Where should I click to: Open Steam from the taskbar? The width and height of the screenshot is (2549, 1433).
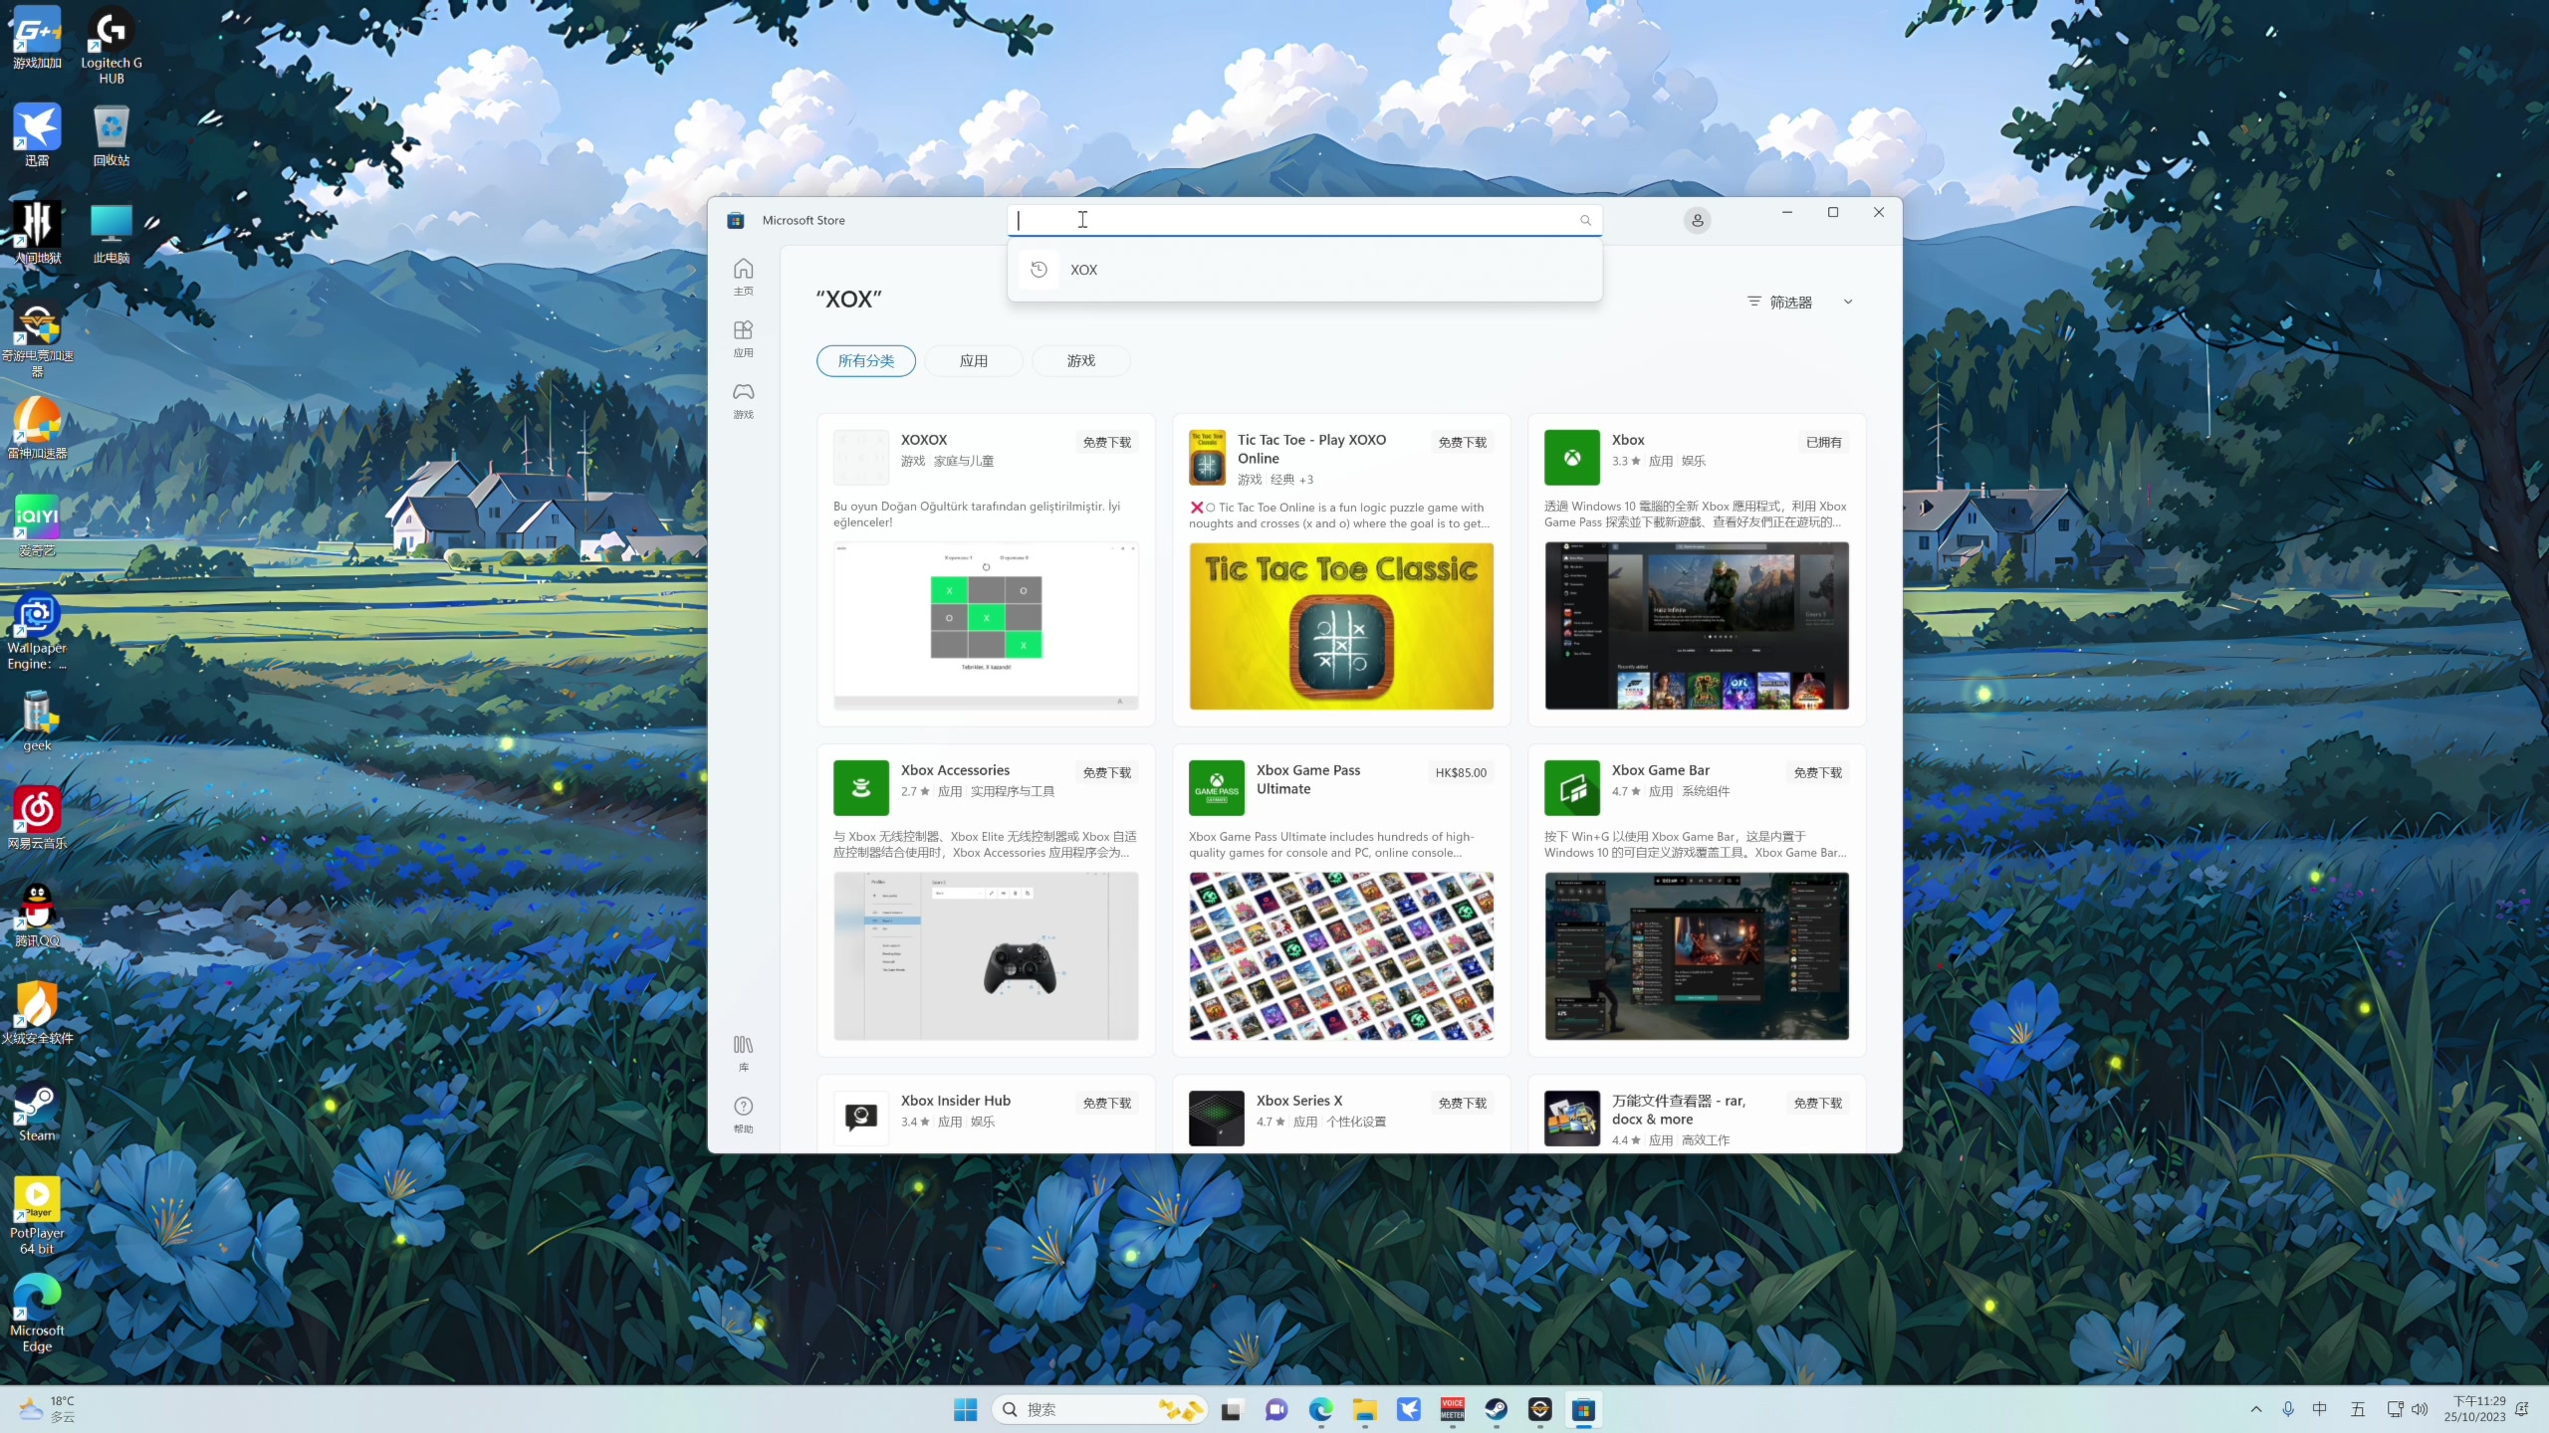click(1496, 1409)
